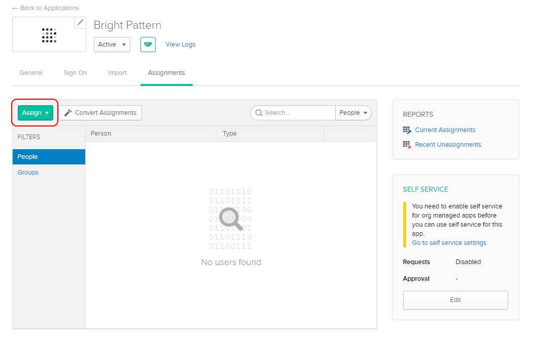This screenshot has height=345, width=535.
Task: Click the magnifier icon in the search box
Action: (x=259, y=113)
